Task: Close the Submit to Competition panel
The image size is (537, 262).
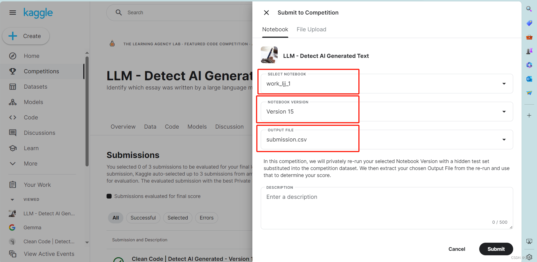Action: [266, 13]
